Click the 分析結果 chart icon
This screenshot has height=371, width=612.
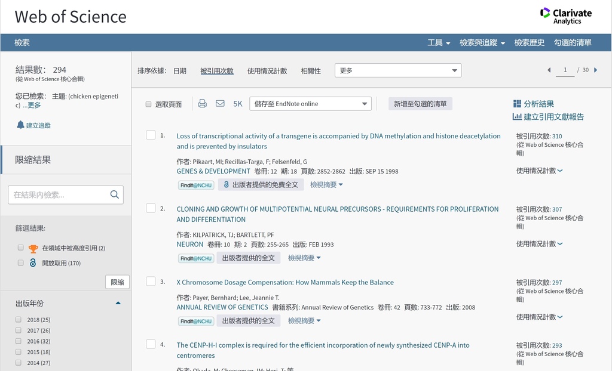click(517, 104)
